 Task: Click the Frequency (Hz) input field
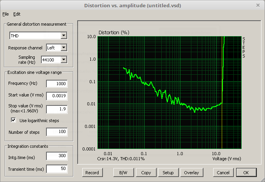coord(57,84)
